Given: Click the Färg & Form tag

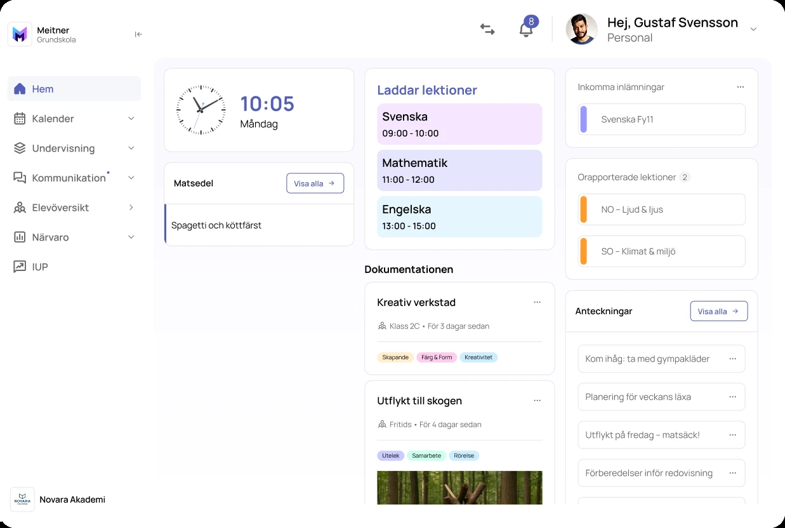Looking at the screenshot, I should (x=437, y=357).
